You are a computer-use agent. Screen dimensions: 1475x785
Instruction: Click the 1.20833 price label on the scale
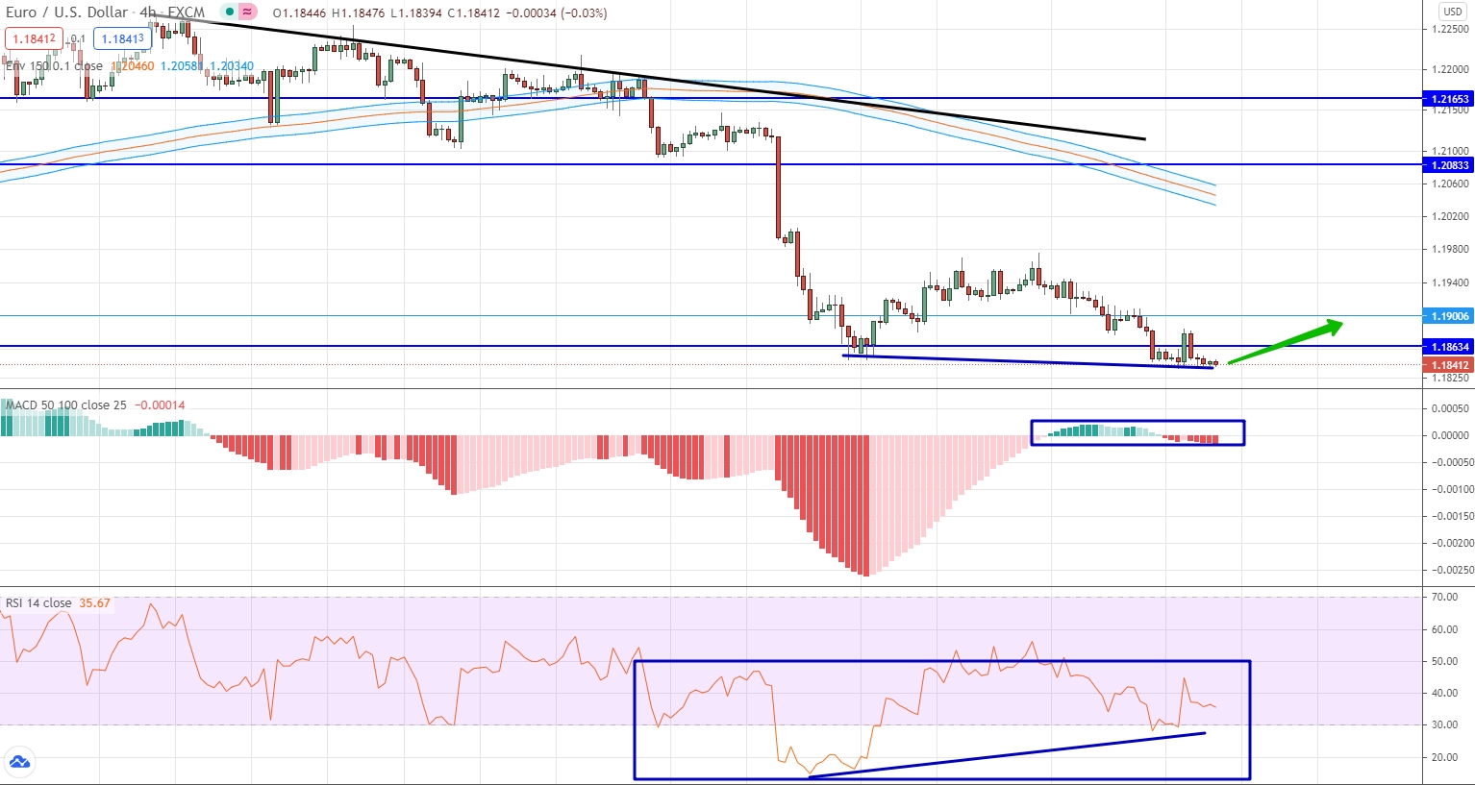coord(1450,165)
